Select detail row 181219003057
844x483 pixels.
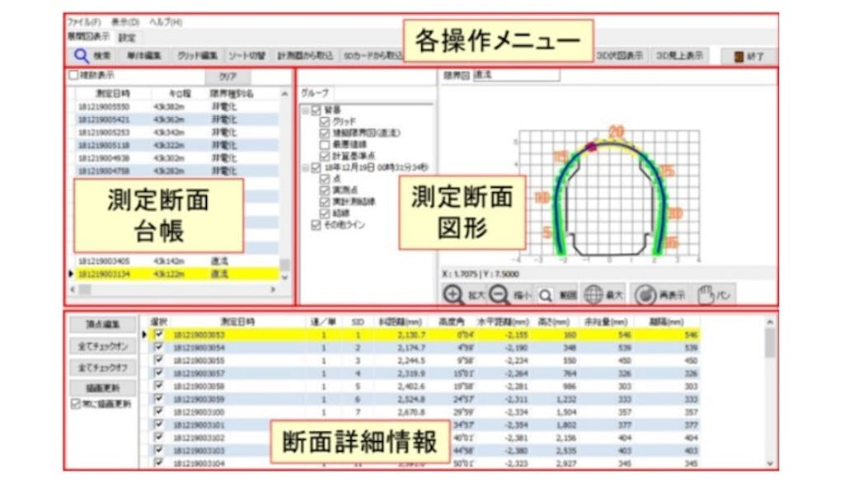click(x=424, y=373)
